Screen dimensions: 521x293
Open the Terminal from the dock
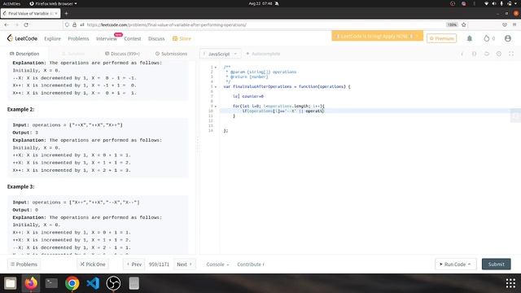click(x=51, y=283)
